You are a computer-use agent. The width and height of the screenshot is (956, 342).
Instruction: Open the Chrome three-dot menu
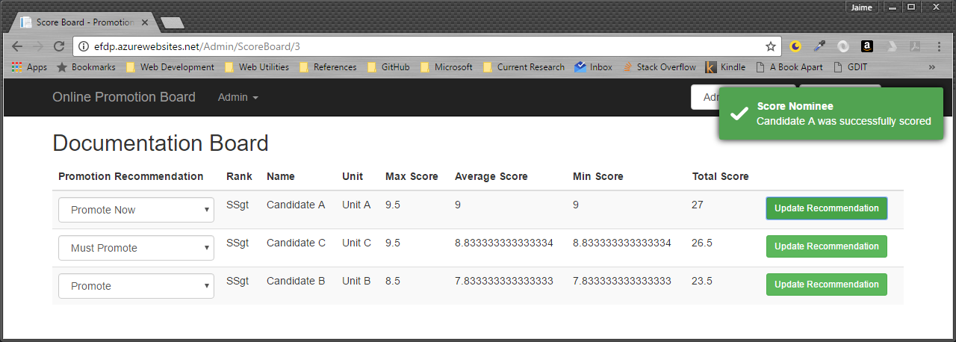(x=939, y=46)
